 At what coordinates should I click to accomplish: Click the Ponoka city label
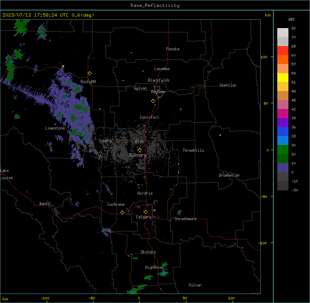(173, 49)
